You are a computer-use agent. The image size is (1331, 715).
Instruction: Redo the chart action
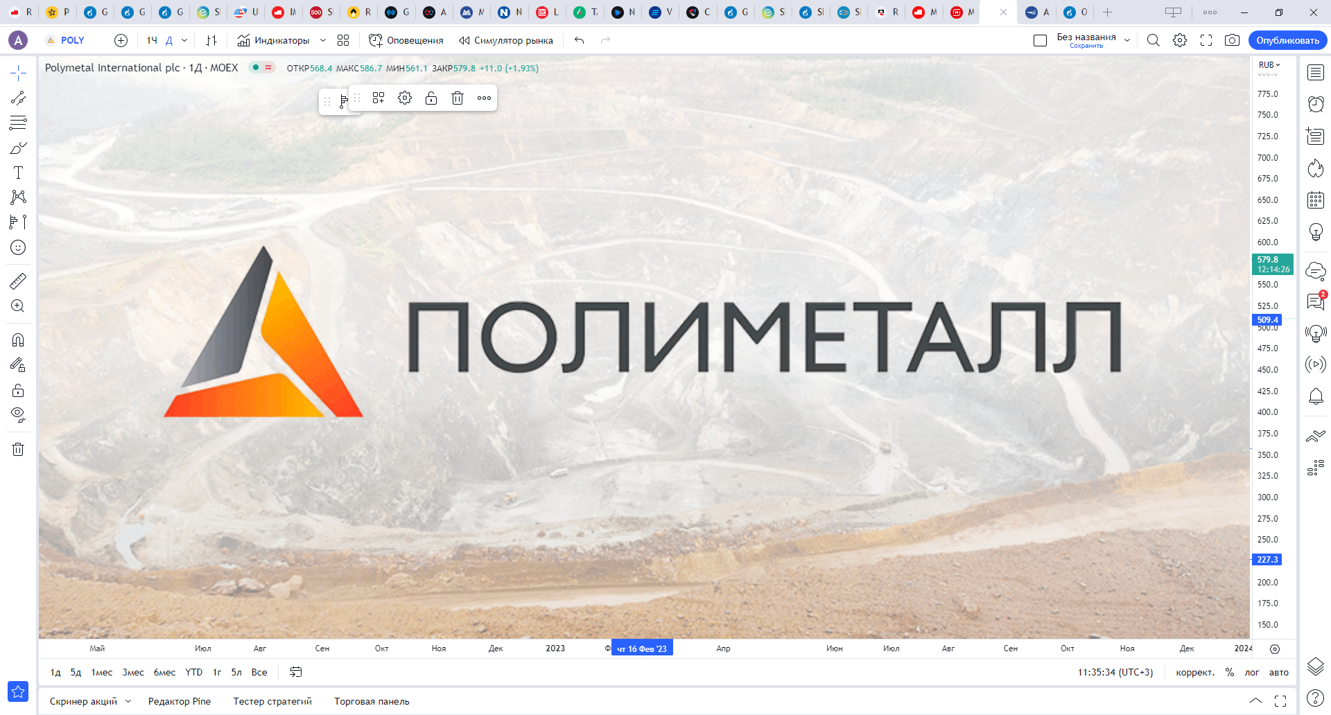coord(605,40)
